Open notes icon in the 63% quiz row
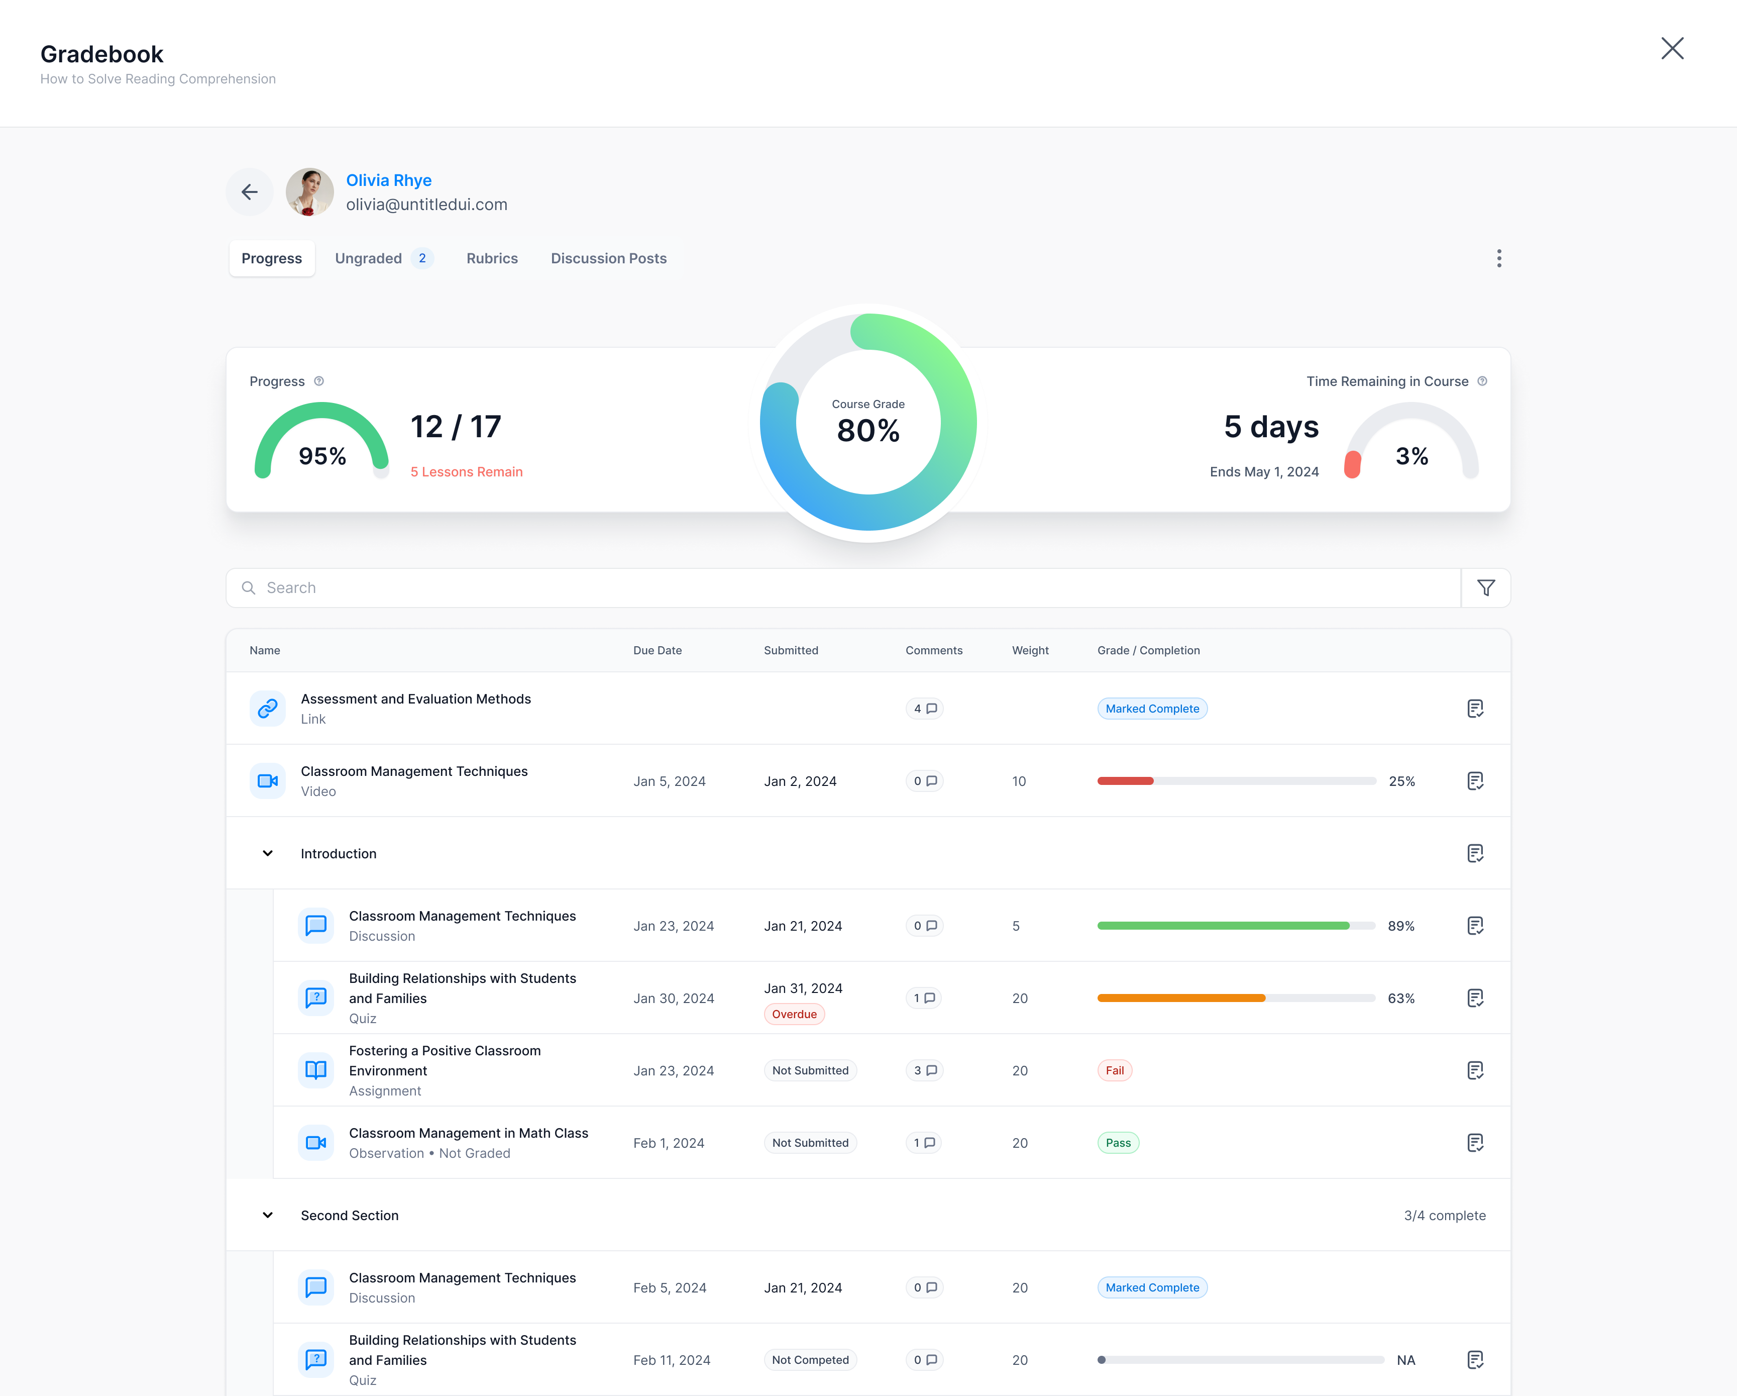The width and height of the screenshot is (1737, 1396). 1475,998
